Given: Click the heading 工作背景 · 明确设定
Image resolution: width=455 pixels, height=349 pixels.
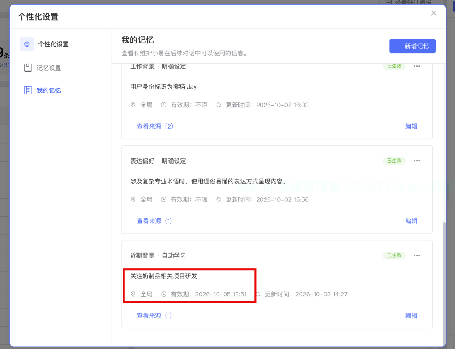Looking at the screenshot, I should (158, 67).
